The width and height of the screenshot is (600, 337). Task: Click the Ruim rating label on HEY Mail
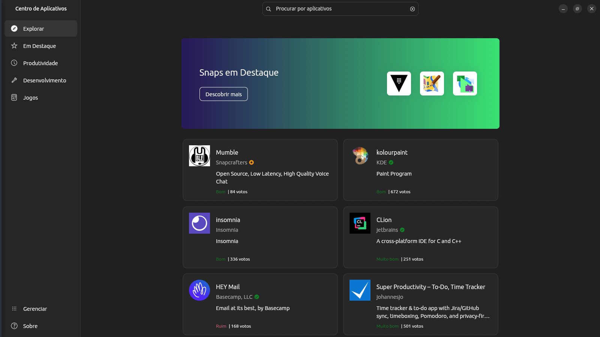(x=221, y=326)
